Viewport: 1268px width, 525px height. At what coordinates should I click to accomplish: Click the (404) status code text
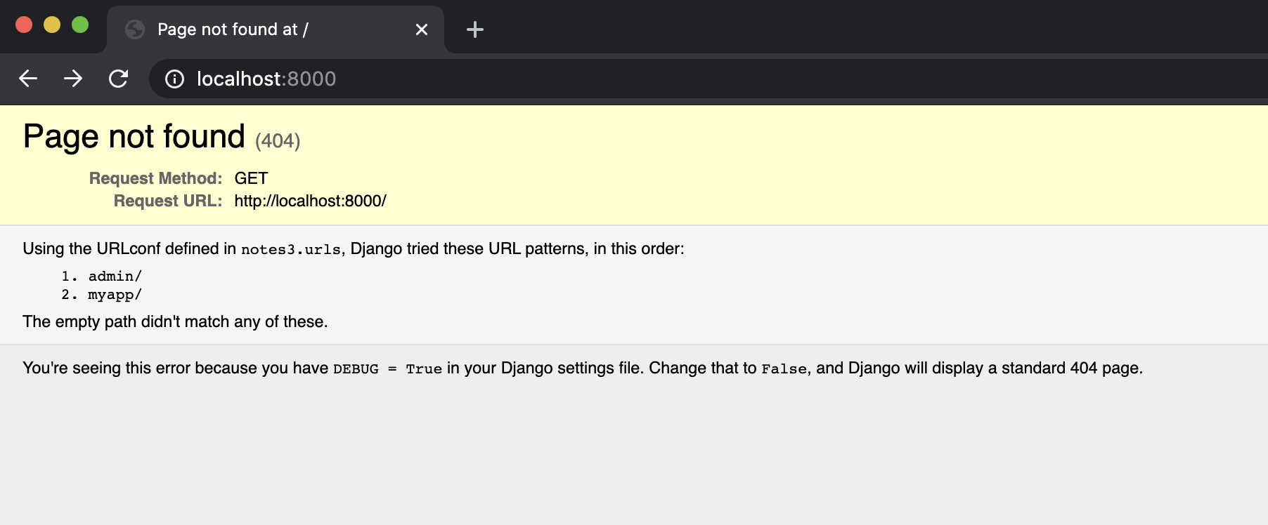pyautogui.click(x=278, y=141)
